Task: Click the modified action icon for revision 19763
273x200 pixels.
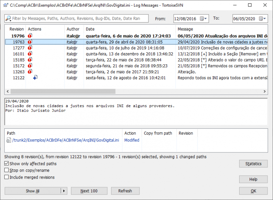Action: 30,42
